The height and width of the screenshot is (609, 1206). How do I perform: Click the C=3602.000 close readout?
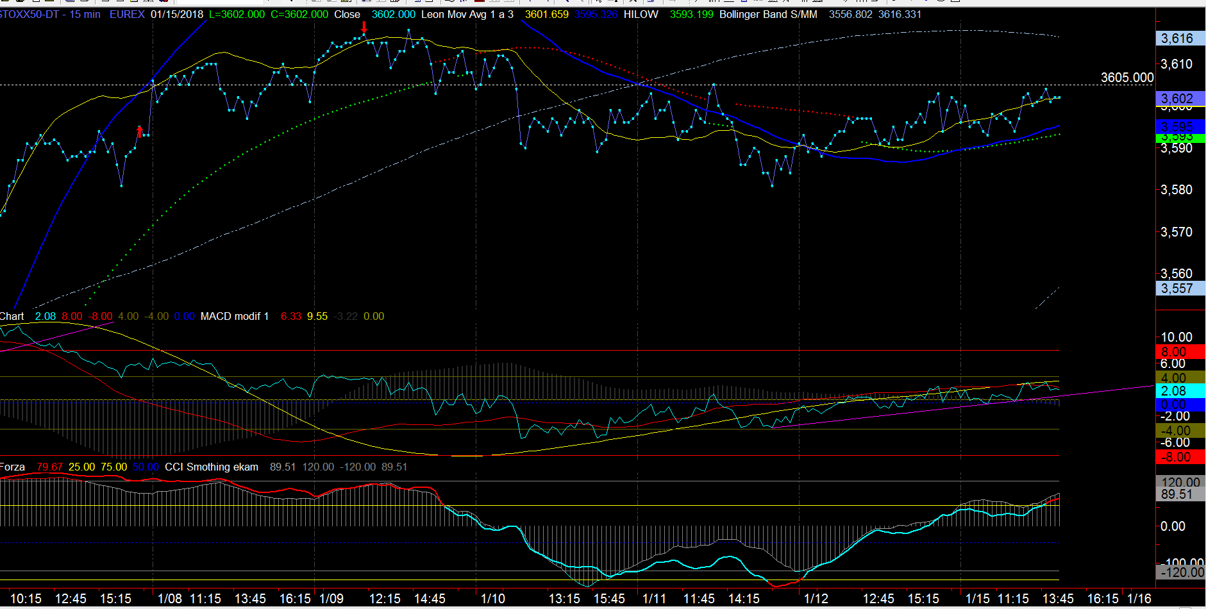[299, 14]
